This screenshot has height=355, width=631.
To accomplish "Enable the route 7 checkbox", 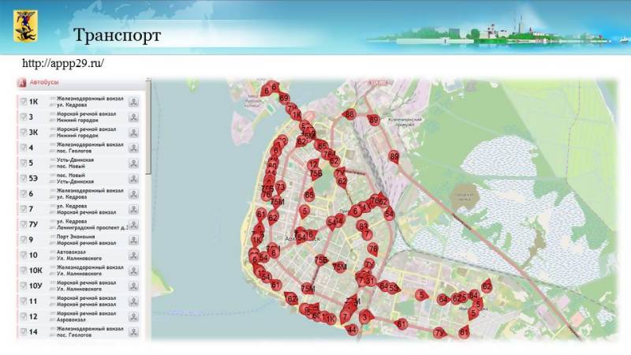I will (23, 209).
